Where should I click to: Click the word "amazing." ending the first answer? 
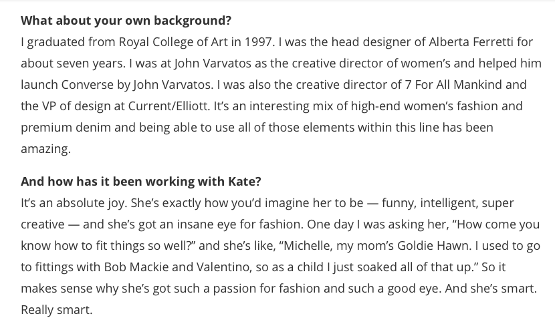coord(46,149)
